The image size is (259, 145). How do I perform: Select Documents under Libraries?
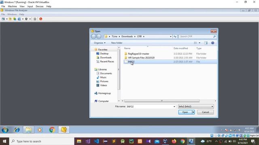point(106,73)
